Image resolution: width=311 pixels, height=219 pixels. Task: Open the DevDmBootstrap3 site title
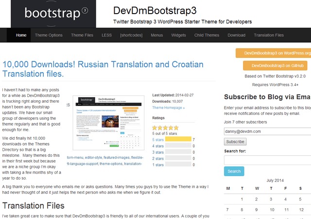point(155,11)
